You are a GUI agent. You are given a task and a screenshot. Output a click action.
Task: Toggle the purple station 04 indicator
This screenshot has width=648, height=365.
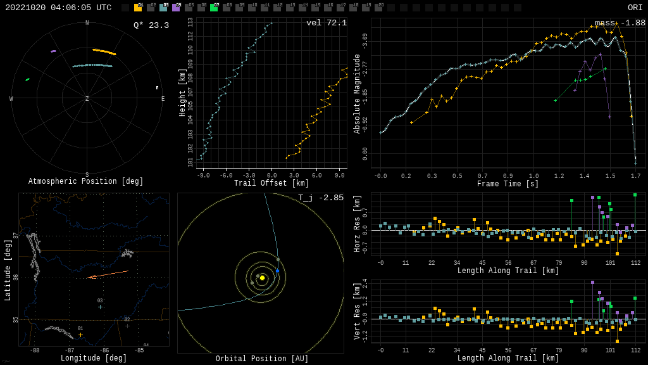pos(176,8)
